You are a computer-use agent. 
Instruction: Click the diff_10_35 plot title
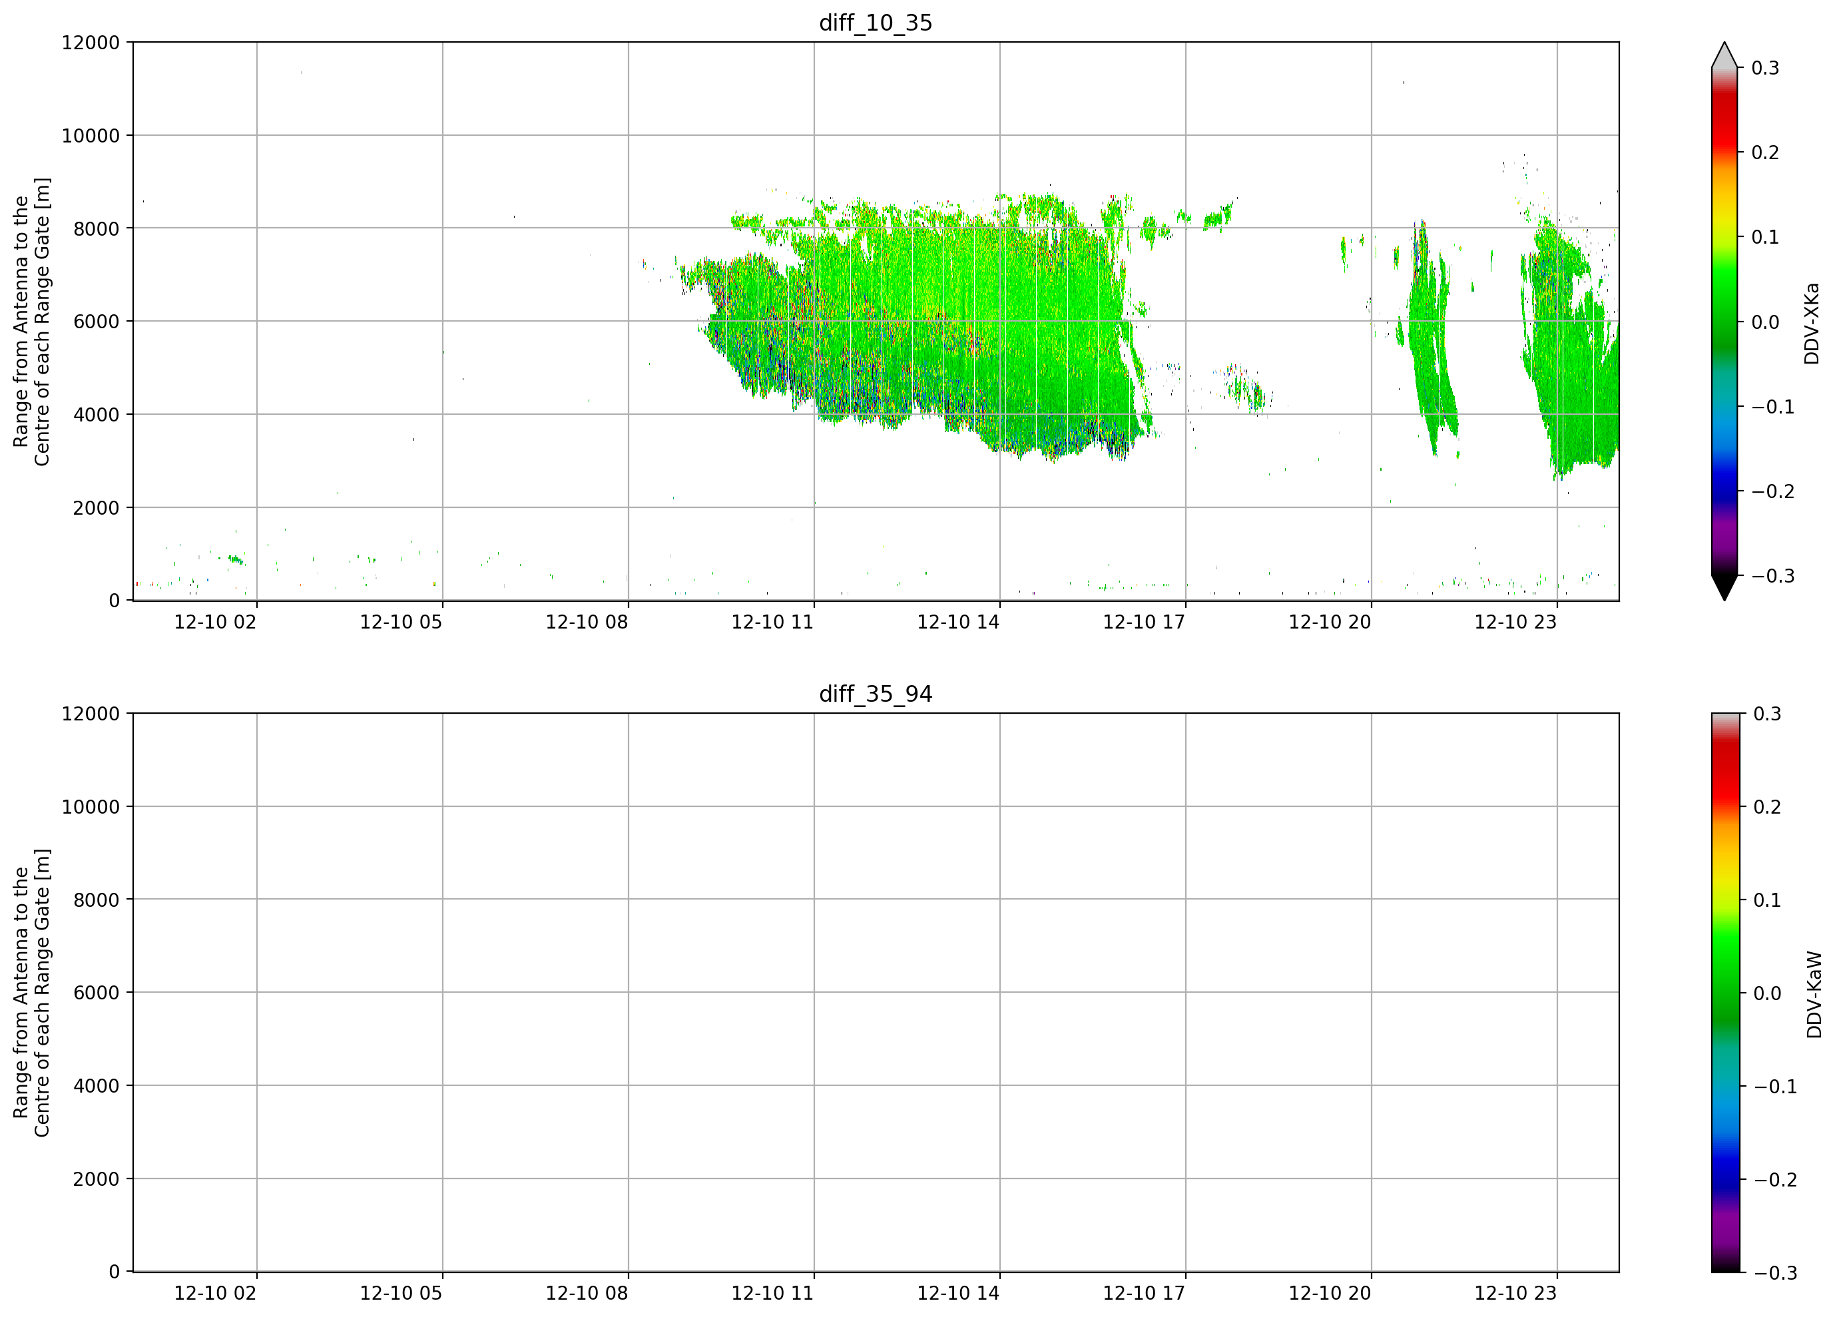coord(876,23)
